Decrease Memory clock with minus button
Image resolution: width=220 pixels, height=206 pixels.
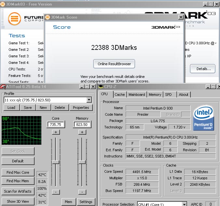click(x=82, y=192)
